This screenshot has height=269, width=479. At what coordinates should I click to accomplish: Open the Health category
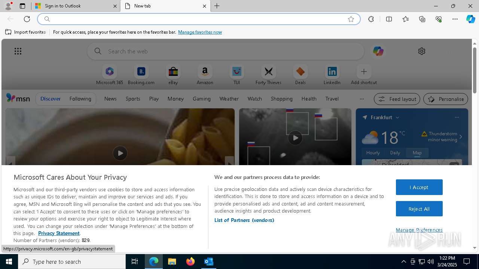(x=309, y=99)
